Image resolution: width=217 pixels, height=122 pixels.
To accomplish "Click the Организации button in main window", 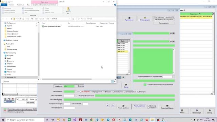I will (x=197, y=111).
